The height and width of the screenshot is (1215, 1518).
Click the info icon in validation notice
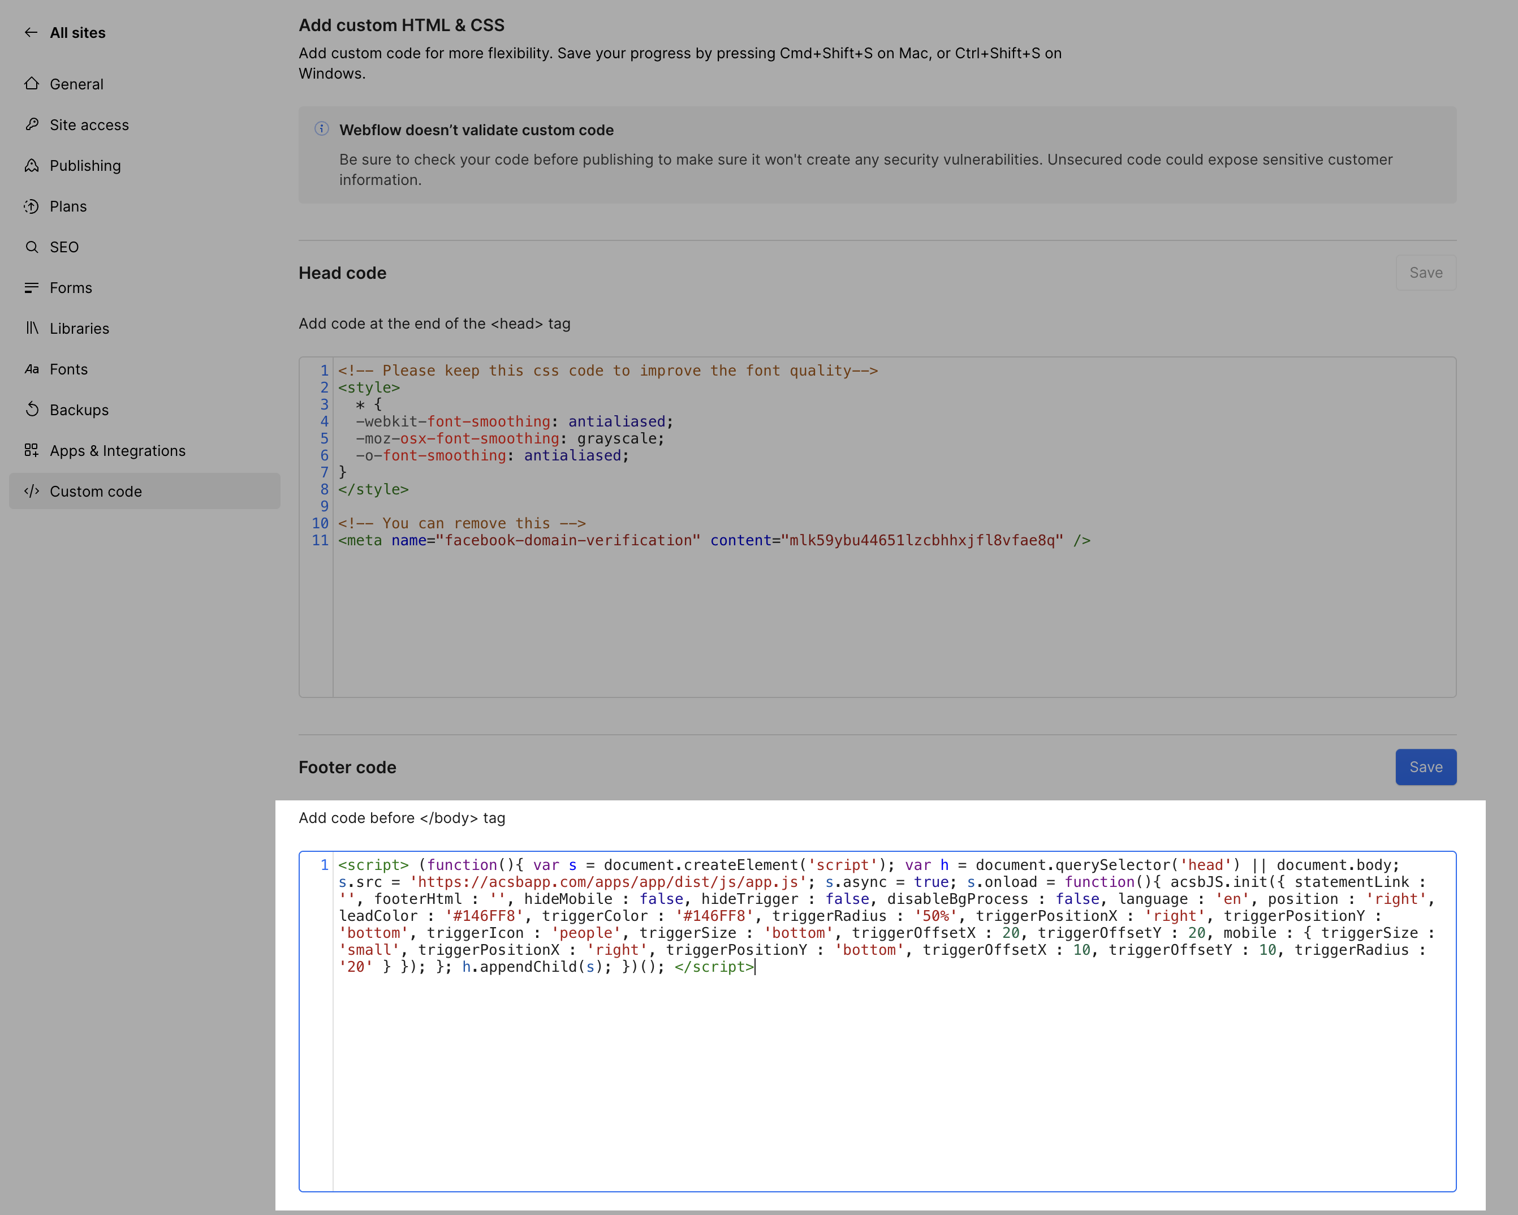coord(322,129)
